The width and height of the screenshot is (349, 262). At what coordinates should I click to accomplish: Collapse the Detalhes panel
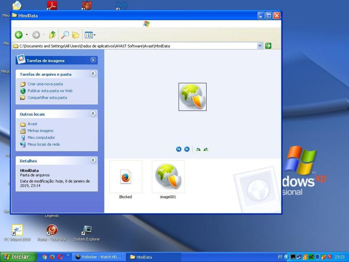coord(93,160)
